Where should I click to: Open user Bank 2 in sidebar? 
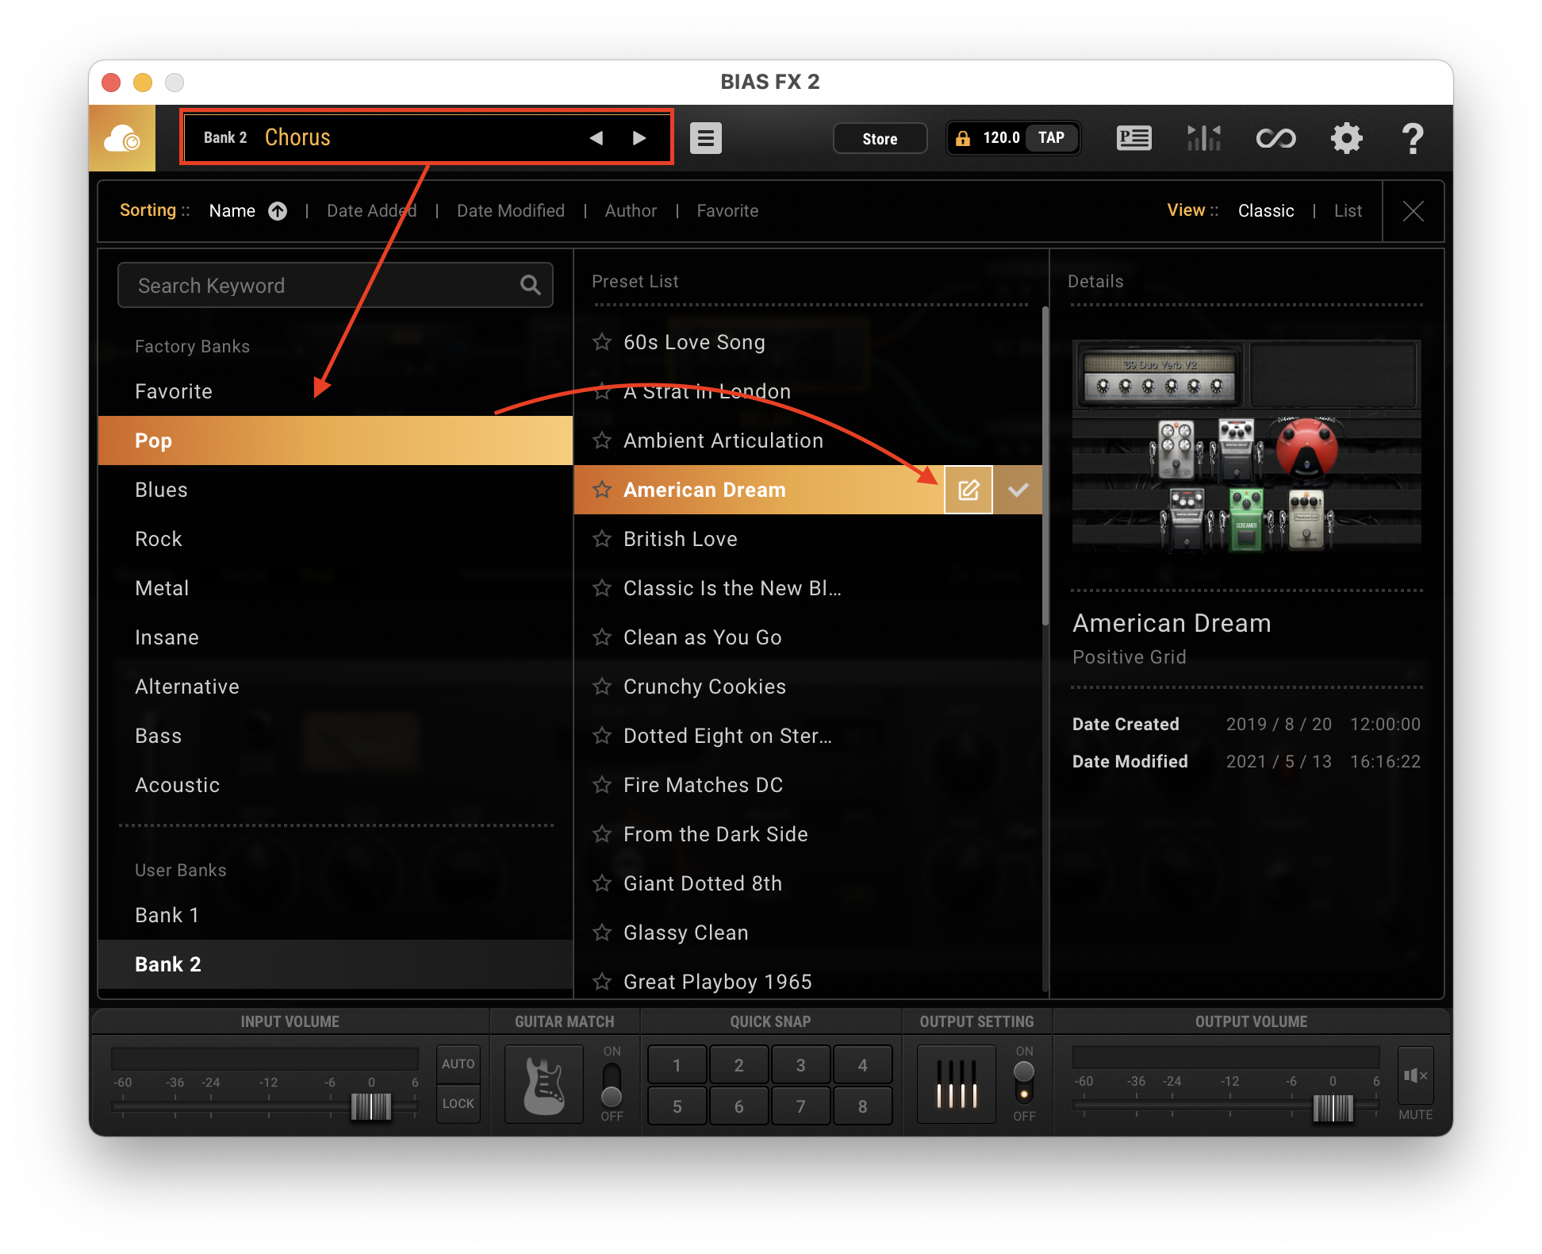[x=335, y=964]
